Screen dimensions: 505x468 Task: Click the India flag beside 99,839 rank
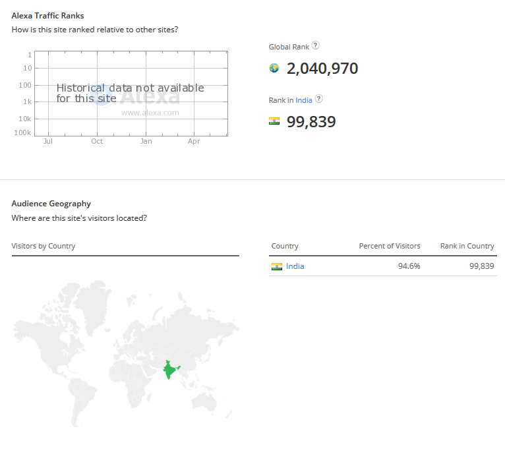[x=274, y=121]
